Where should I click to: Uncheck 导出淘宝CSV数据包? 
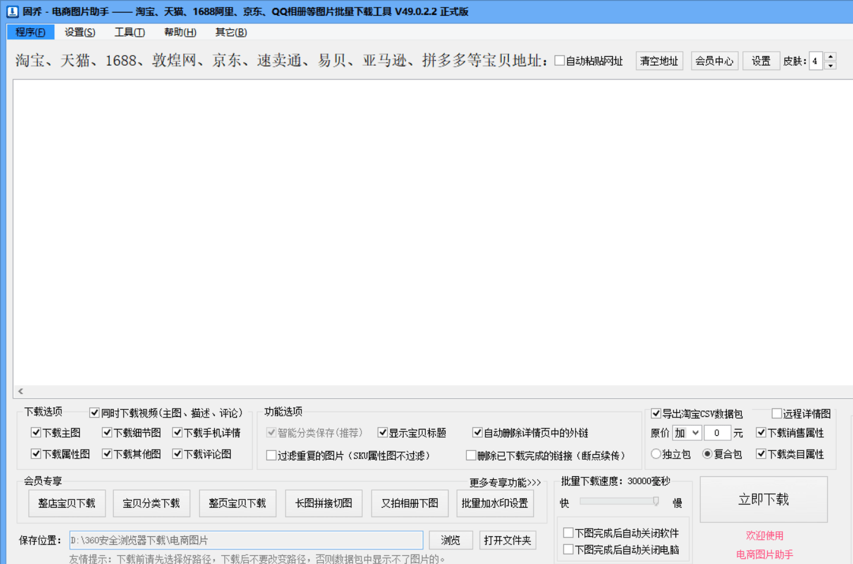click(x=656, y=414)
